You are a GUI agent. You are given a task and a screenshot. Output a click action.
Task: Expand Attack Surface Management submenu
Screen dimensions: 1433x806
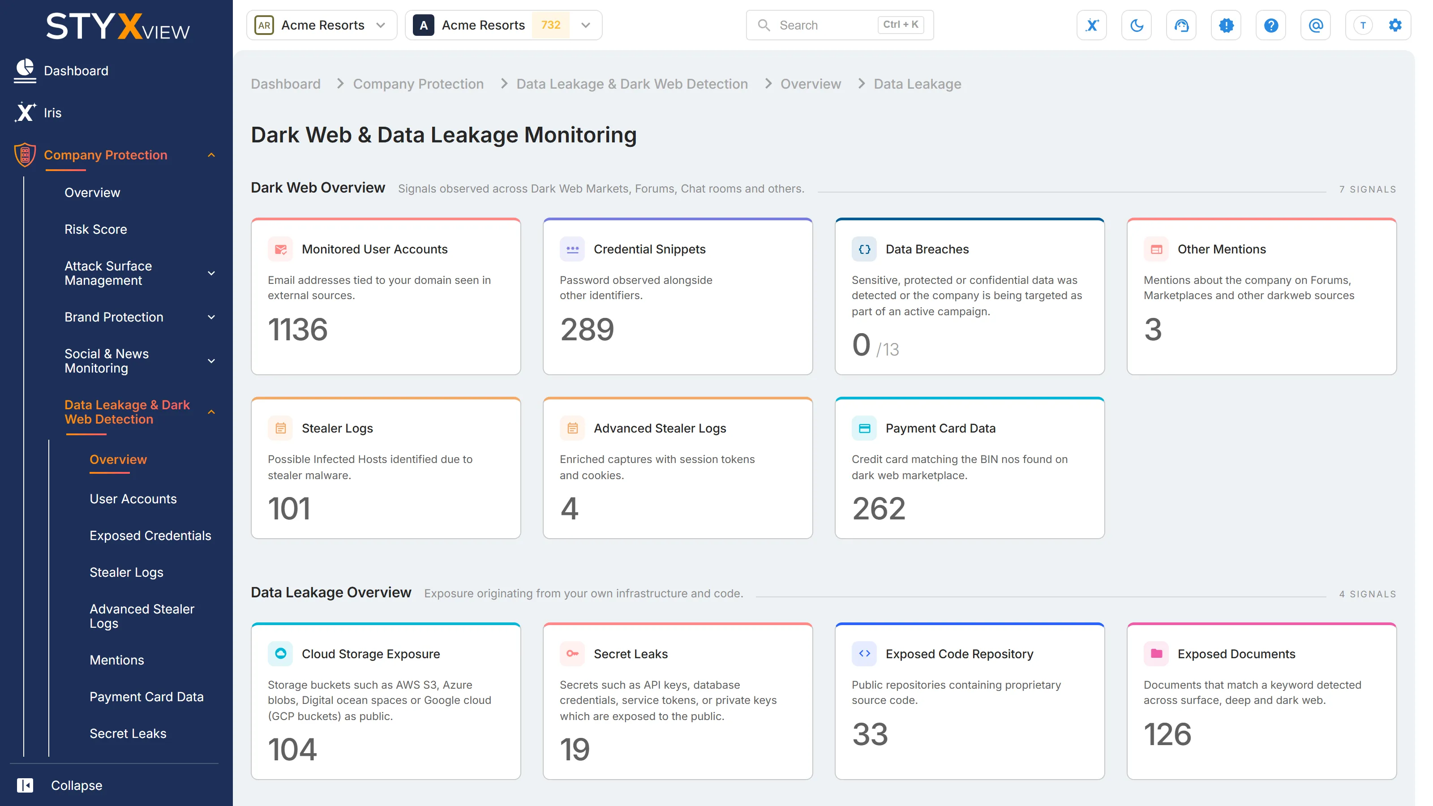point(211,273)
